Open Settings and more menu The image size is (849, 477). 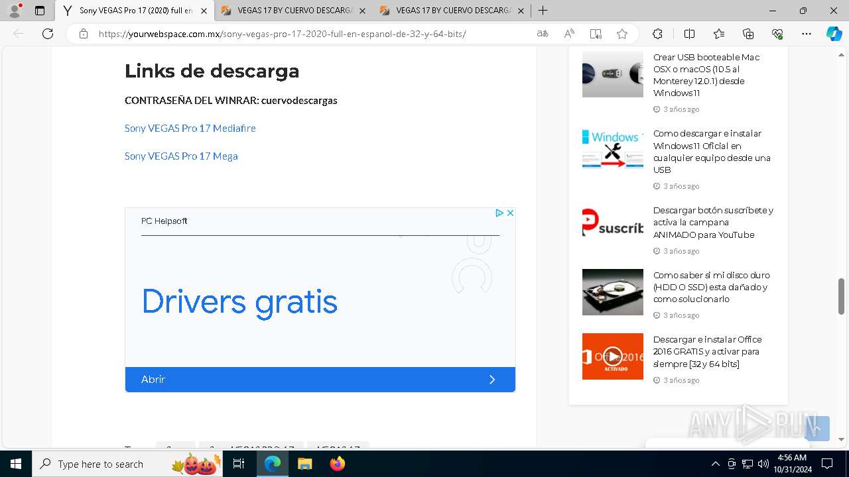[807, 34]
